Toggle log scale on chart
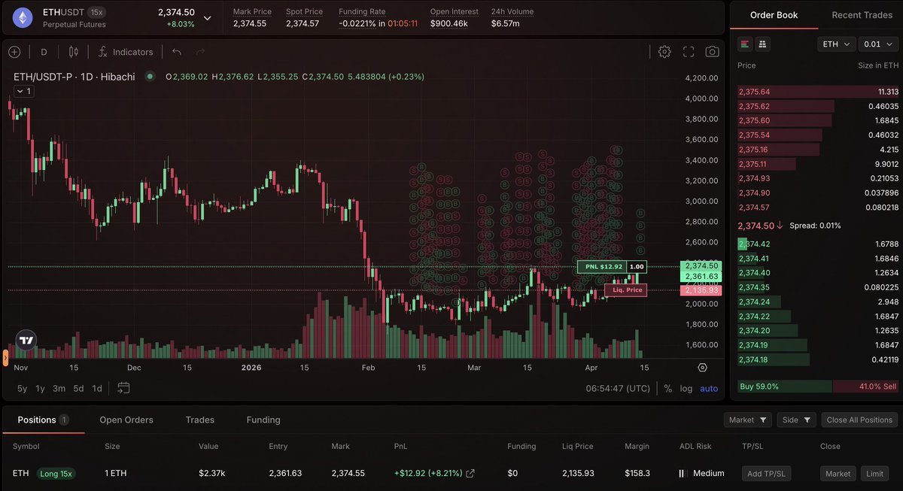The width and height of the screenshot is (903, 491). coord(686,389)
